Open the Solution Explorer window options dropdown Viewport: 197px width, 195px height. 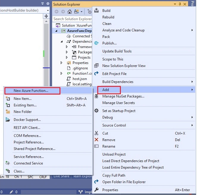[x=175, y=4]
